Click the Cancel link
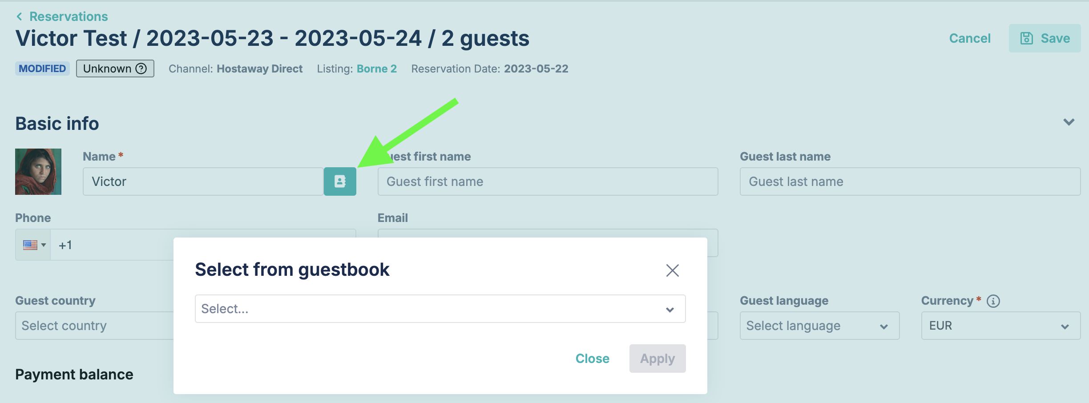This screenshot has height=403, width=1089. (x=970, y=38)
